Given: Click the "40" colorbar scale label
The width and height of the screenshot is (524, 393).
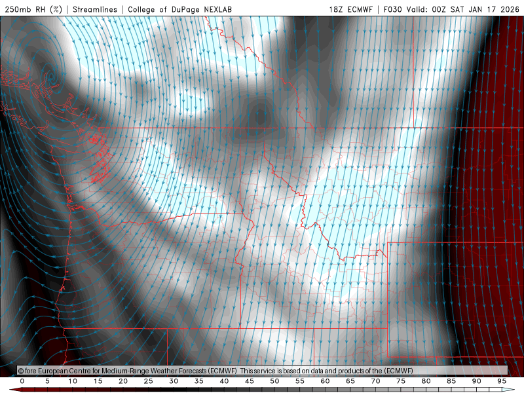Looking at the screenshot, I should (x=224, y=381).
